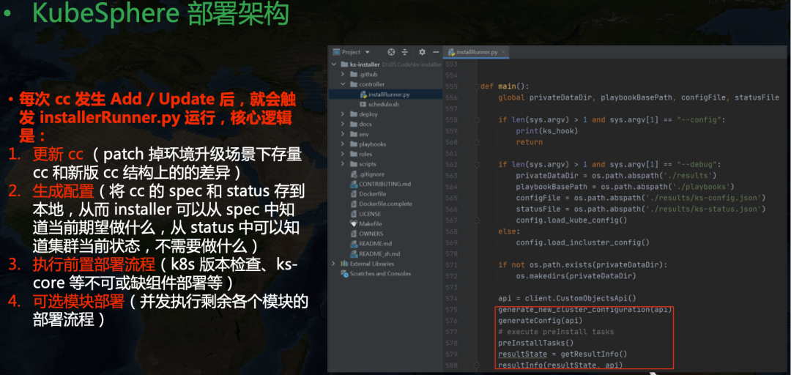Click the controller folder icon
Screen dimensions: 791x375
354,84
